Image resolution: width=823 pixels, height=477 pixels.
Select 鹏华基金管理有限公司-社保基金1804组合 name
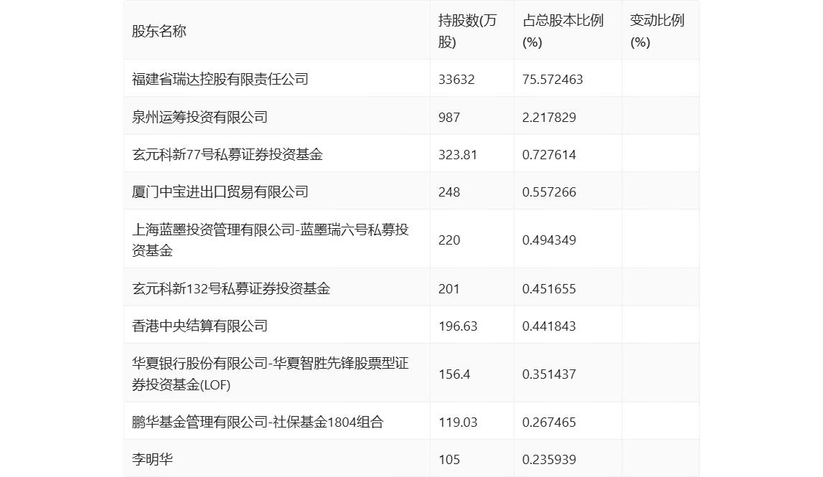click(x=258, y=422)
